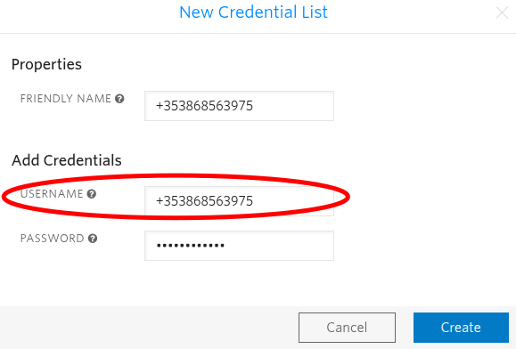Click the PASSWORD label text
The image size is (516, 349).
coord(52,239)
